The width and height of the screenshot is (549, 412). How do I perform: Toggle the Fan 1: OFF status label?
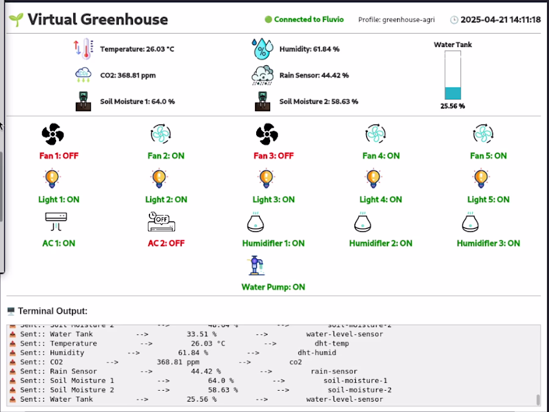(x=59, y=156)
